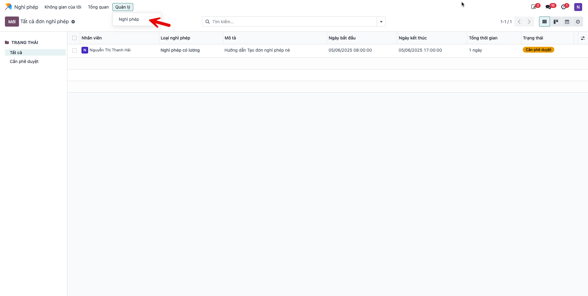Open Không gian của tôi menu
Screen dimensions: 588x296
(x=63, y=7)
